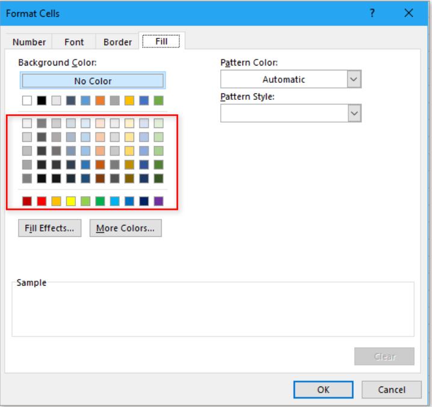The image size is (432, 407).
Task: Pick the dark red standard color swatch
Action: click(27, 200)
